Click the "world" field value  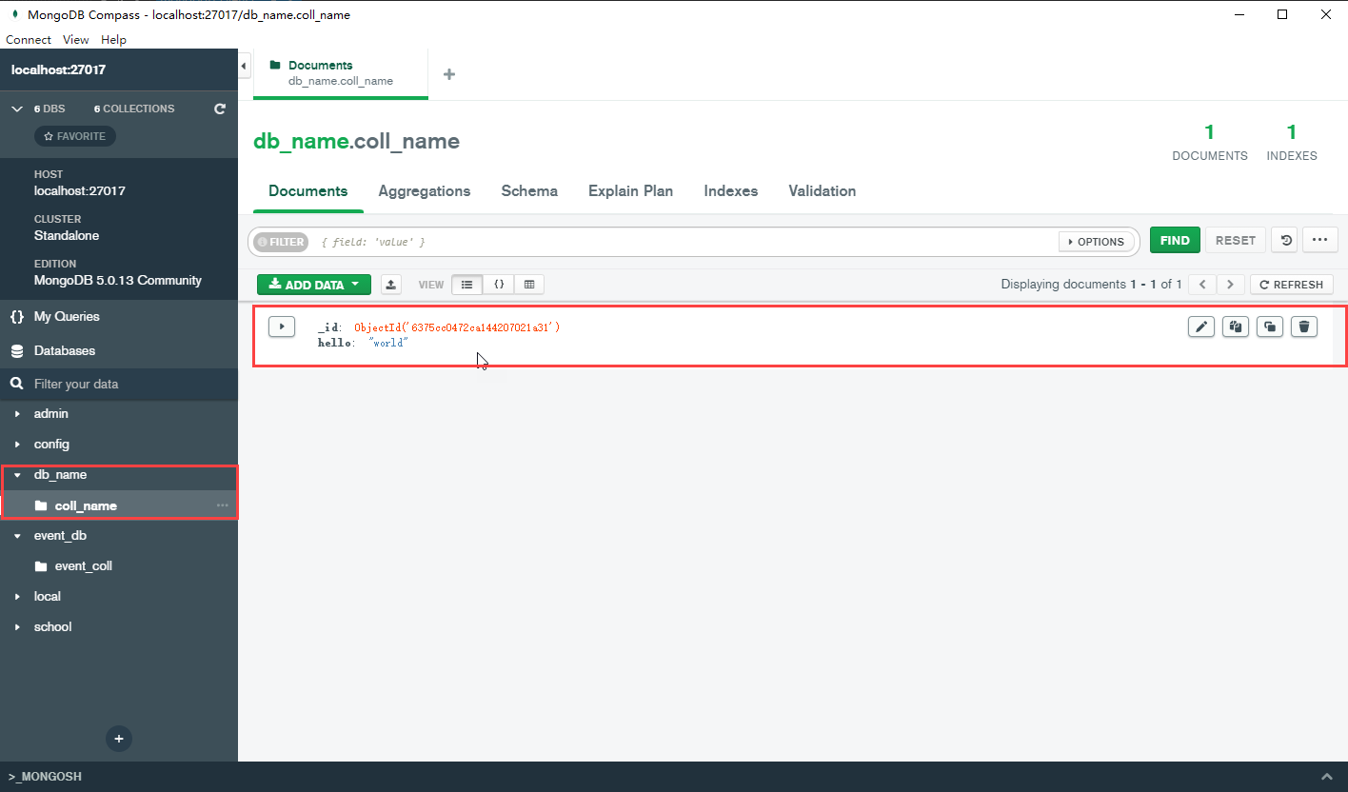[387, 343]
